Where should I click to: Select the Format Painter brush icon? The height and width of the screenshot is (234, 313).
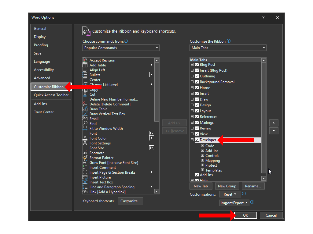pos(85,158)
